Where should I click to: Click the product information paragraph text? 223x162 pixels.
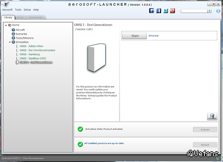coord(96,92)
